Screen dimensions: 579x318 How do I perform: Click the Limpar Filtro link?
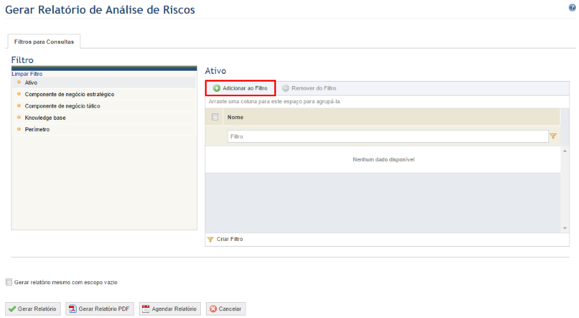coord(27,74)
